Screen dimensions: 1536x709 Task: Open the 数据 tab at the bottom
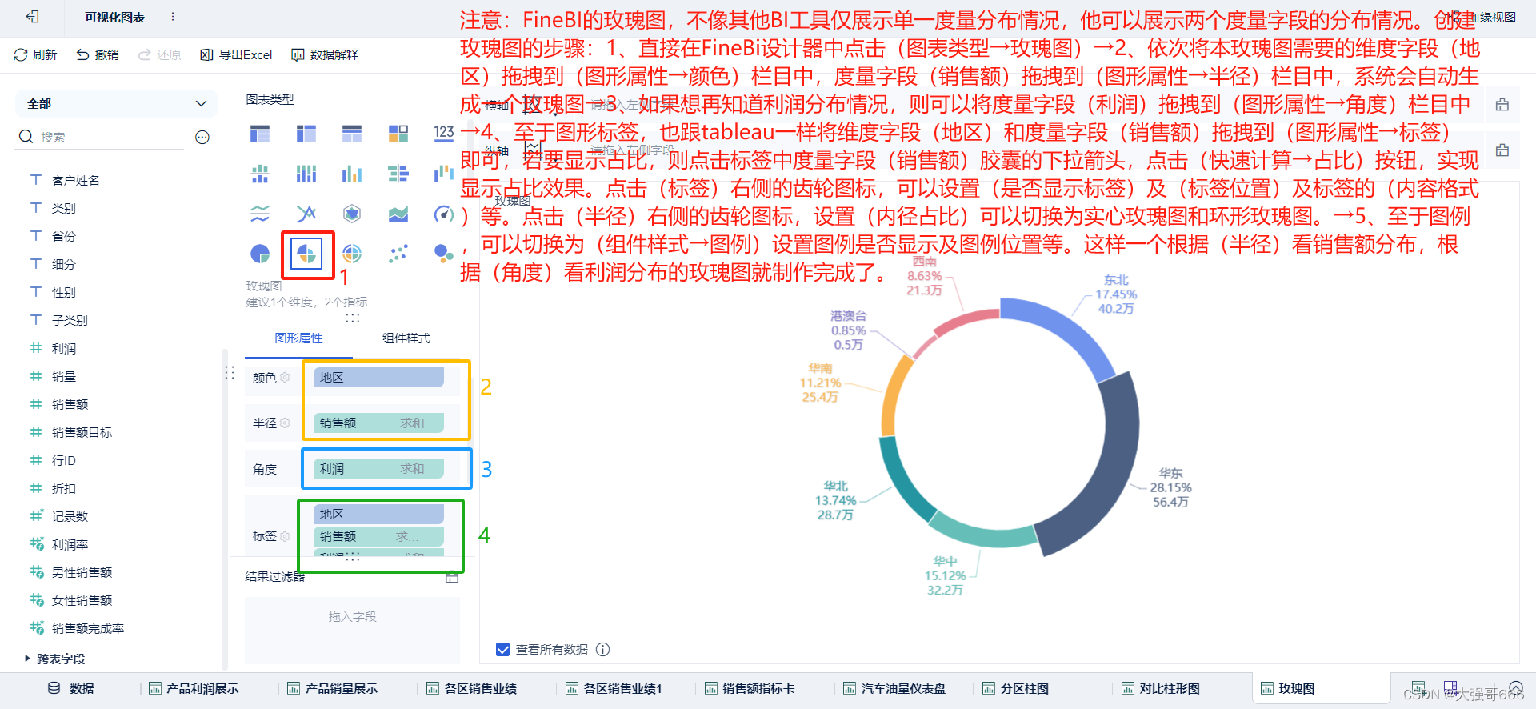click(71, 688)
